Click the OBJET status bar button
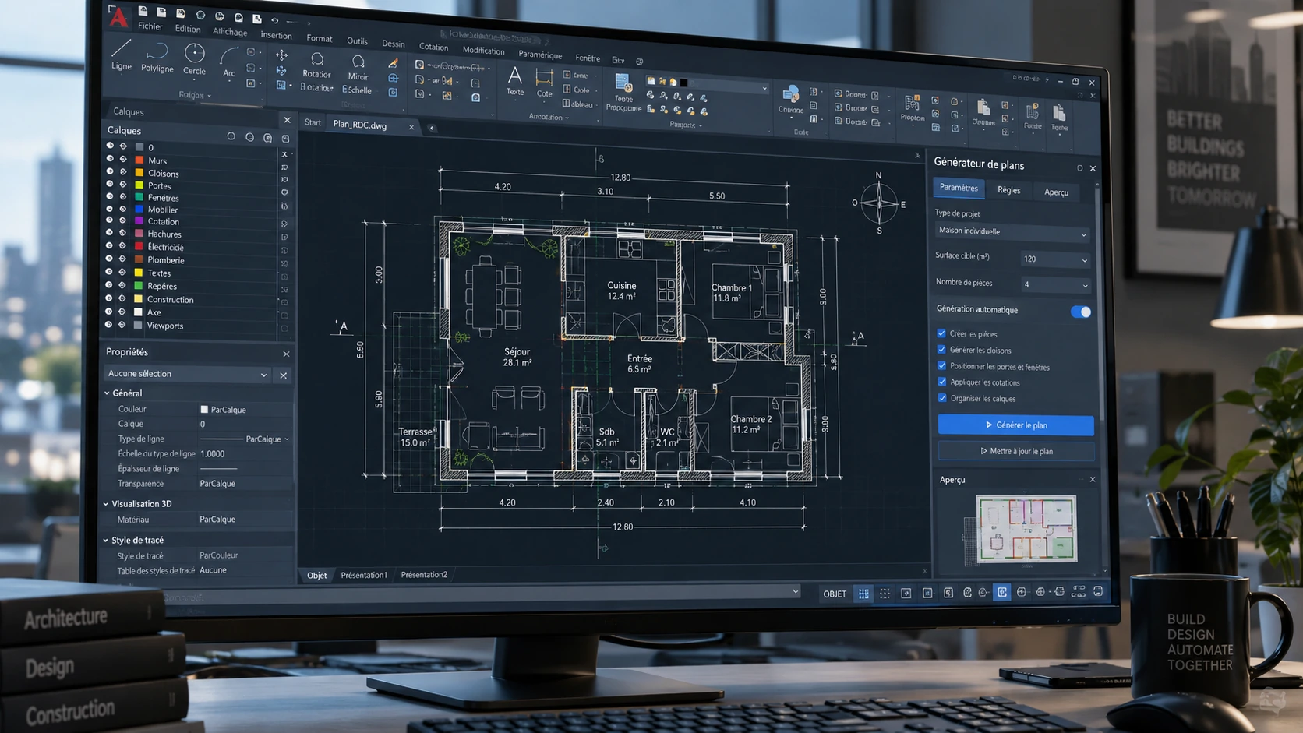 tap(835, 594)
